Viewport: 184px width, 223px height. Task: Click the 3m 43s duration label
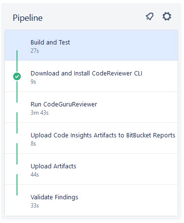tap(40, 113)
